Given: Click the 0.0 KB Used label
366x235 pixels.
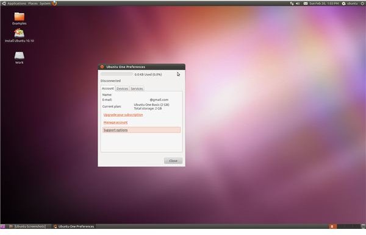Looking at the screenshot, I should pyautogui.click(x=148, y=74).
